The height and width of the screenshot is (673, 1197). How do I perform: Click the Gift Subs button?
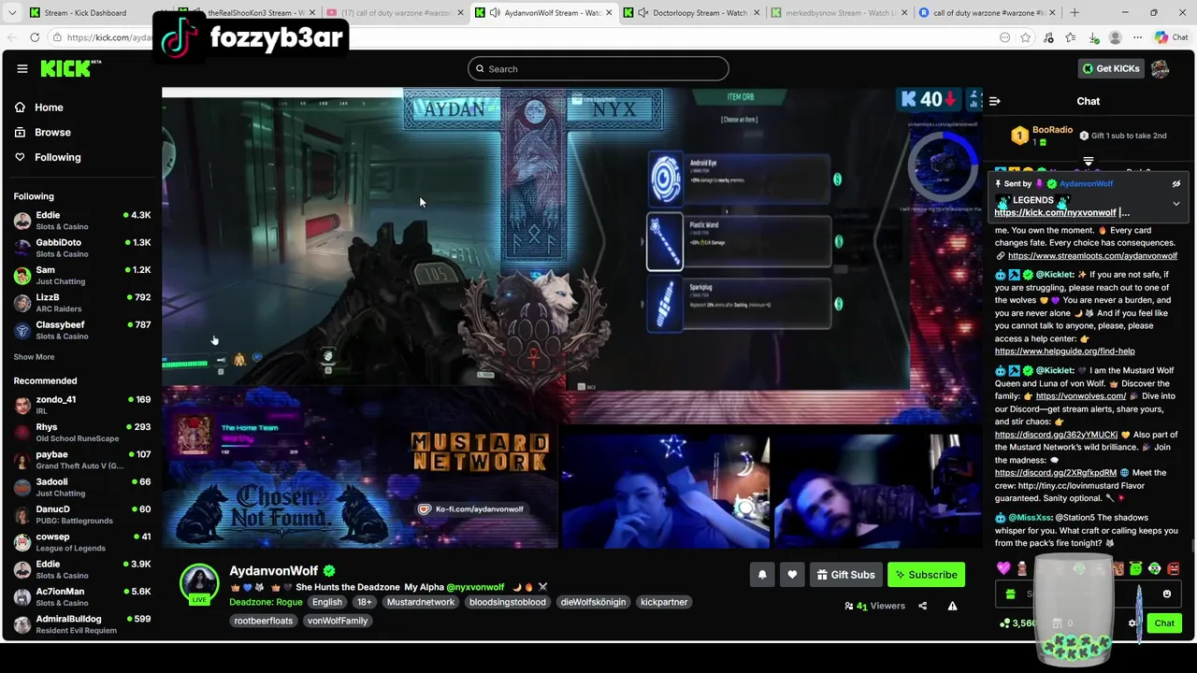point(845,575)
